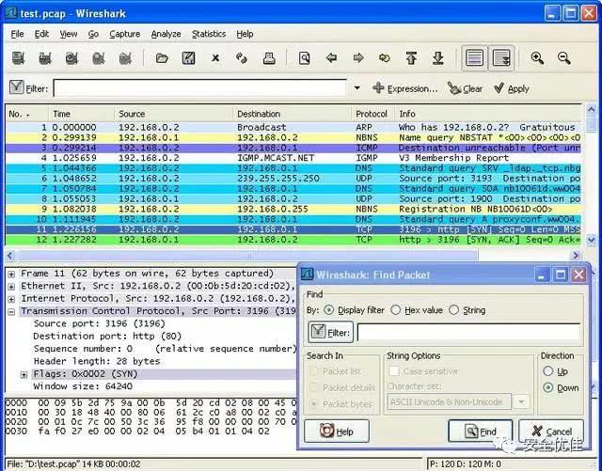Image resolution: width=602 pixels, height=471 pixels.
Task: Jump to the last packet icon
Action: coord(438,58)
